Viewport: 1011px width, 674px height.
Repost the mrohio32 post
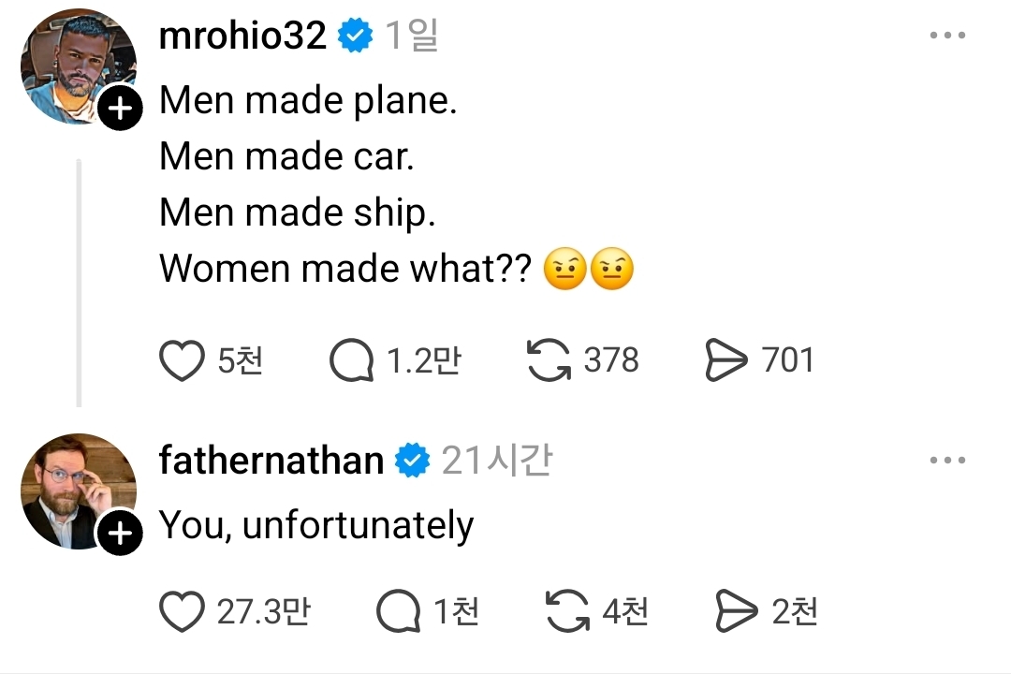click(549, 361)
